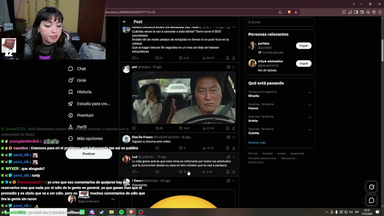Open Brave Shields in the address bar

coord(289,12)
